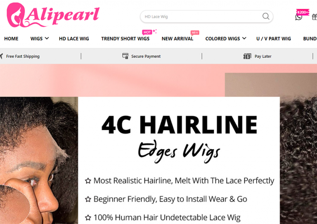Expand the COLORED WIGS dropdown chevron
The width and height of the screenshot is (317, 224).
pos(244,38)
